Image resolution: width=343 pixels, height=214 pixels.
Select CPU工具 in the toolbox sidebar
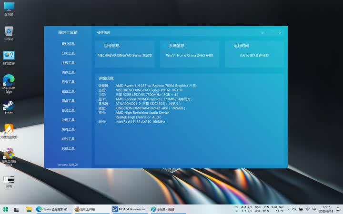(68, 53)
